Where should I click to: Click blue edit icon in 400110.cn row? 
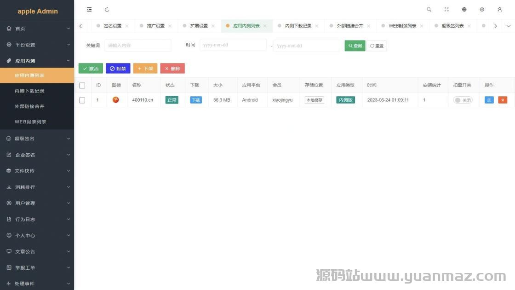click(x=489, y=100)
